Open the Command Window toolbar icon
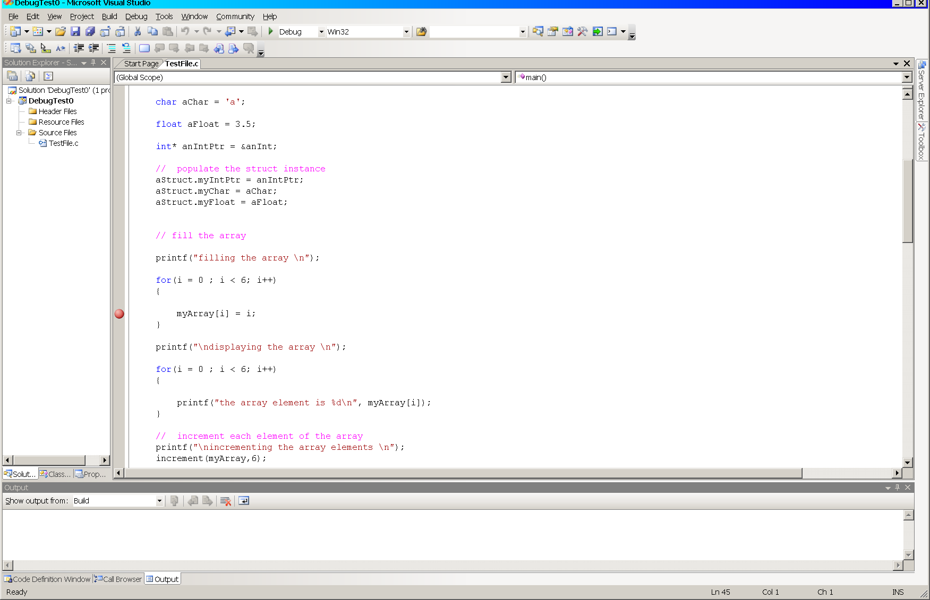930x600 pixels. pyautogui.click(x=612, y=32)
